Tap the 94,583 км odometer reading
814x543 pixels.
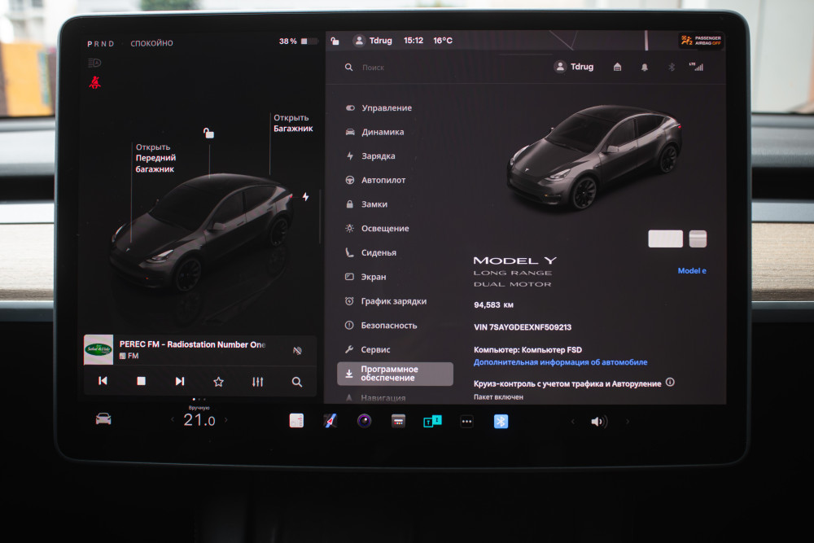(x=493, y=304)
